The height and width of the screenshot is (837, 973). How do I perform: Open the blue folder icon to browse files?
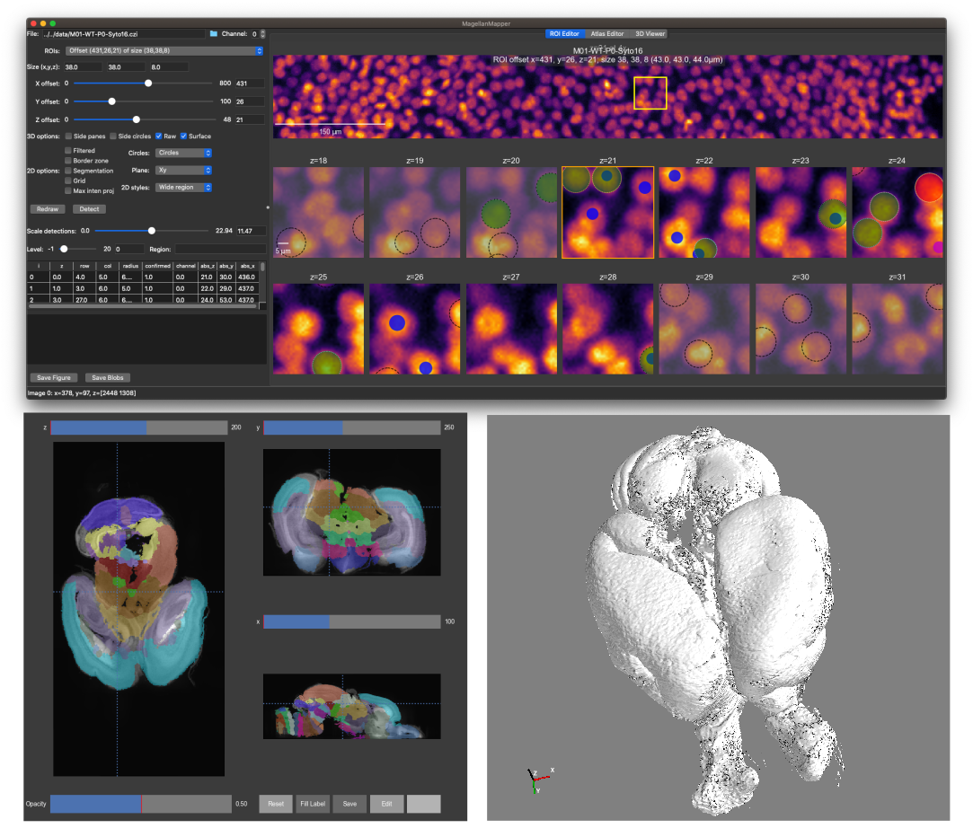(214, 33)
